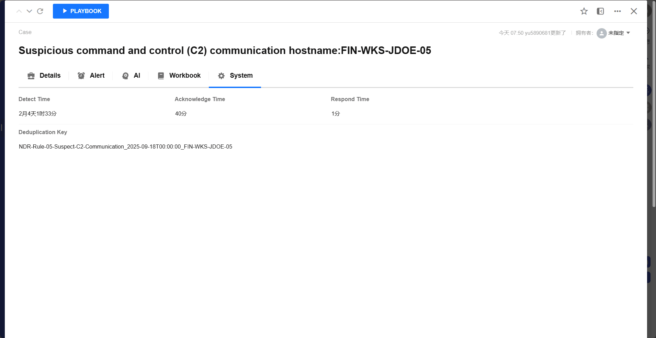Switch to the Alert tab
The image size is (656, 338).
point(91,76)
